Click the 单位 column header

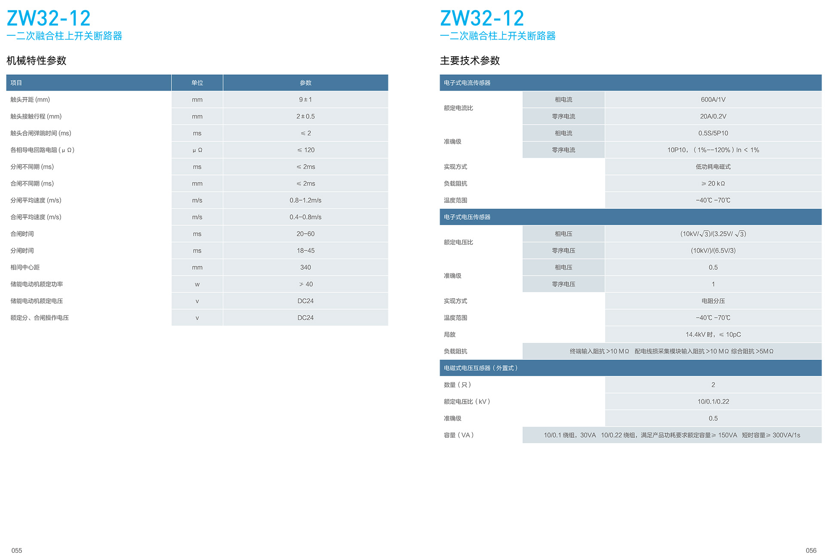click(x=197, y=83)
